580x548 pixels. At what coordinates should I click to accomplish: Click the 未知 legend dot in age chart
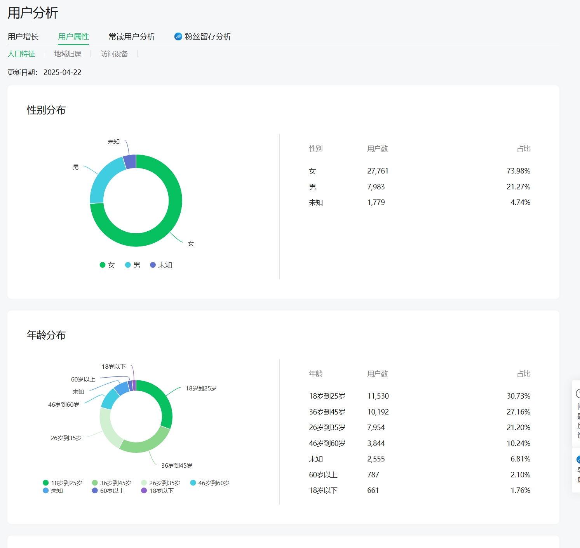click(46, 491)
